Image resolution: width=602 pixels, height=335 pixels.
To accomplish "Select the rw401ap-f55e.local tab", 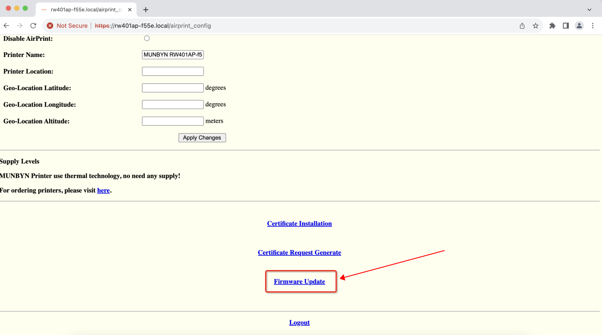I will [86, 10].
